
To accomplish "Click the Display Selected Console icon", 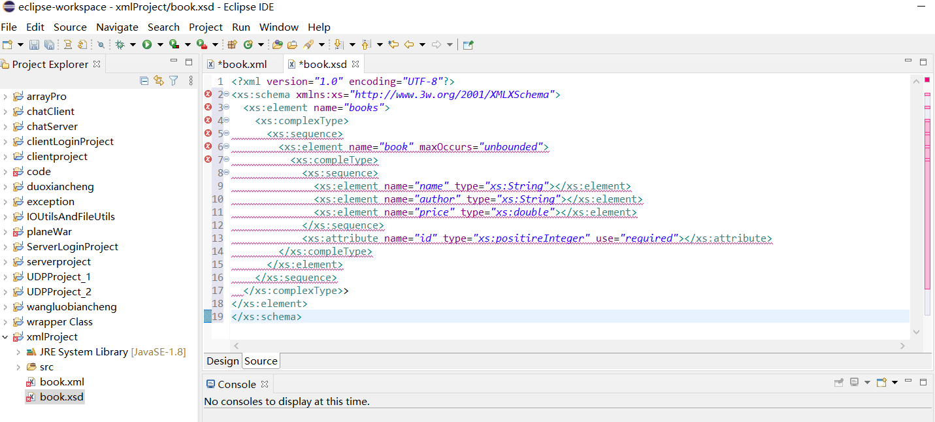I will [854, 383].
